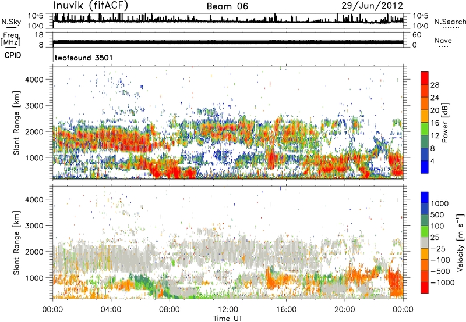This screenshot has height=322, width=466.
Task: Select the '-1000' Velocity colorbar label
Action: coord(443,282)
